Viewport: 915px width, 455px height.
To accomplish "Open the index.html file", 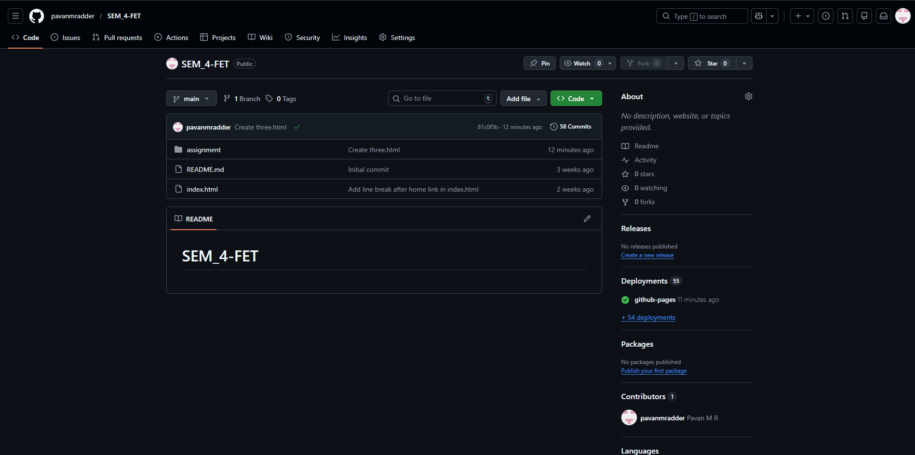I will [x=202, y=189].
